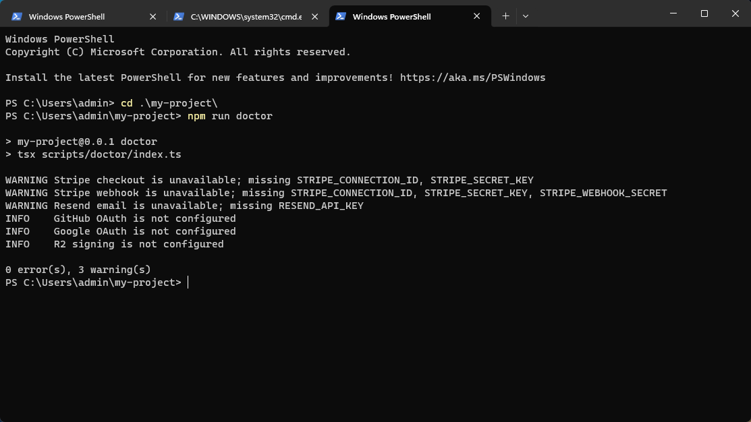
Task: Select the active third Windows PowerShell tab
Action: (x=410, y=16)
